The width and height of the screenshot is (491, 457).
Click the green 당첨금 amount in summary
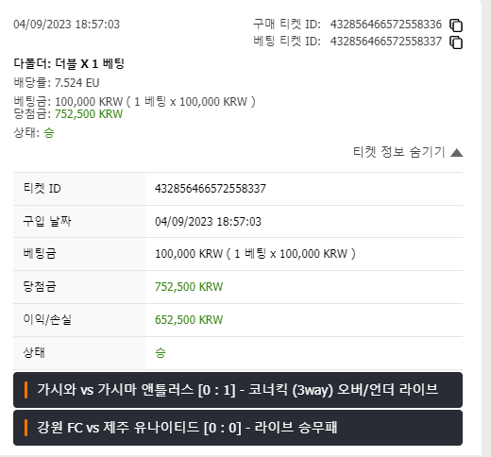[89, 114]
